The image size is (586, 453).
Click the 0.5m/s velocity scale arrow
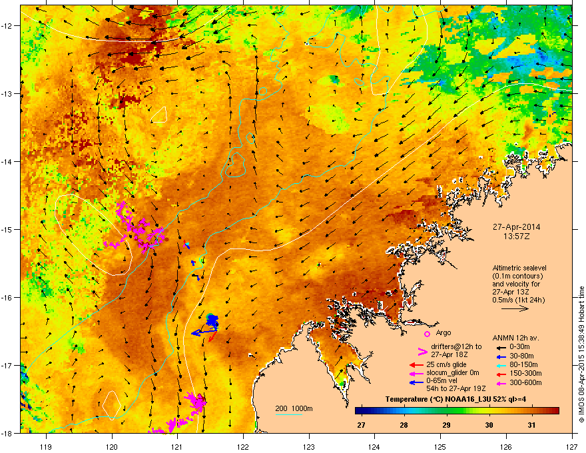click(515, 308)
